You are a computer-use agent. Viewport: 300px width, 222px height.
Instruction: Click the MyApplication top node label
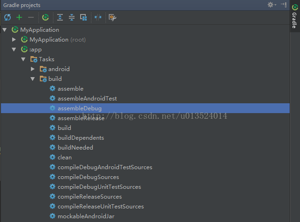click(x=39, y=30)
